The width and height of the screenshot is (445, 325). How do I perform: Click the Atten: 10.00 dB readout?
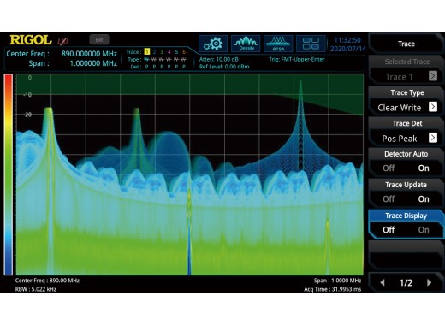(x=219, y=59)
